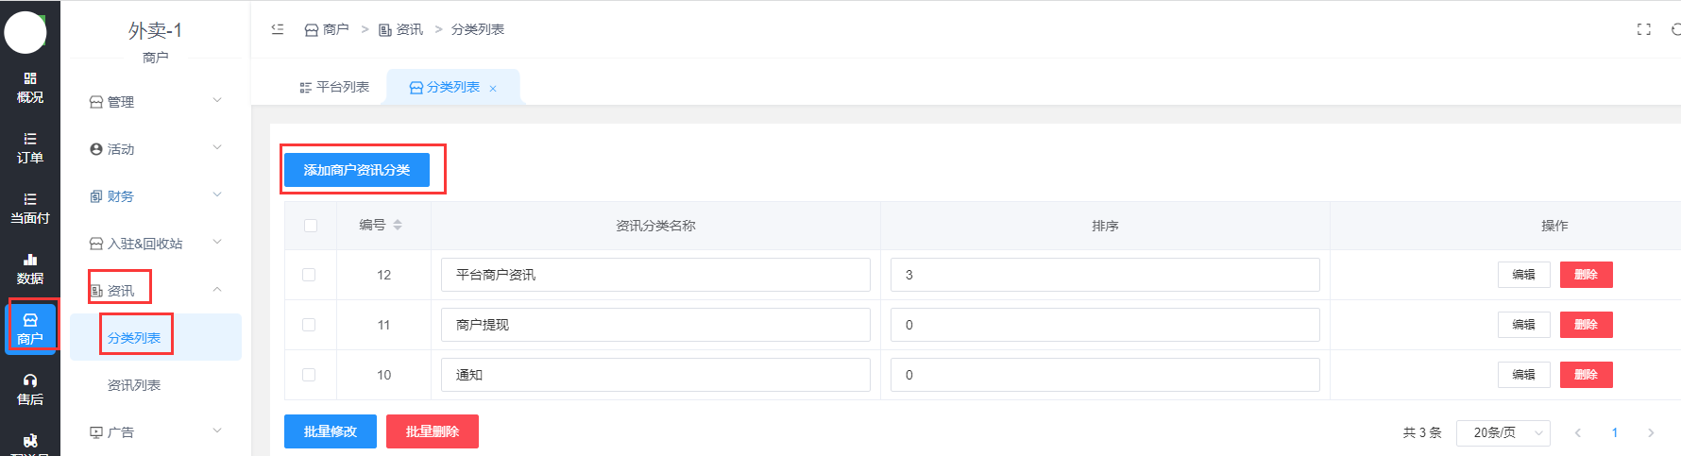Open the 数据 data chart icon

click(30, 268)
